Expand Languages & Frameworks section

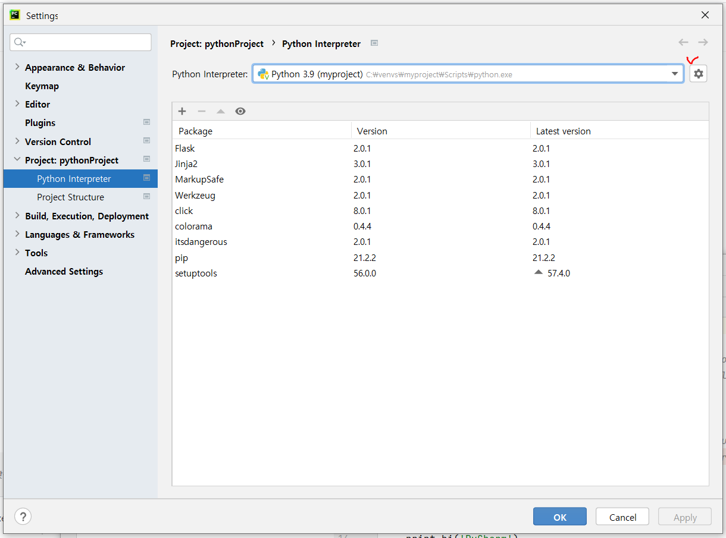coord(17,234)
